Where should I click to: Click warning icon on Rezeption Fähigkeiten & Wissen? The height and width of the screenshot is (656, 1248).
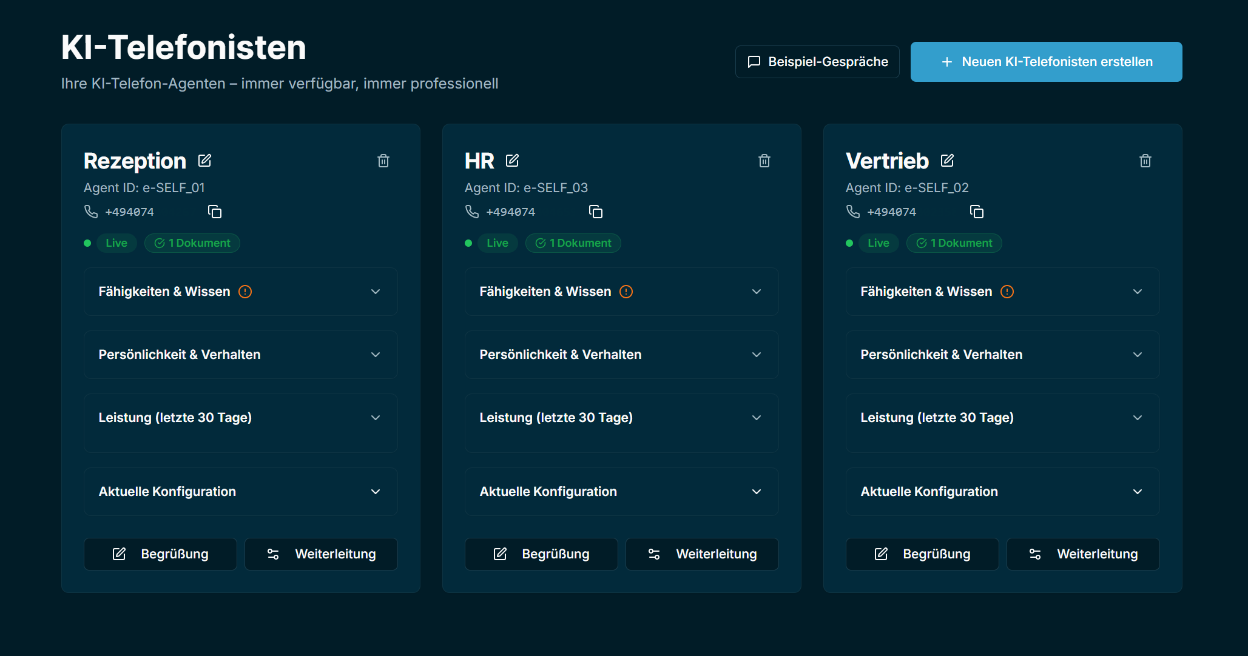click(x=245, y=292)
